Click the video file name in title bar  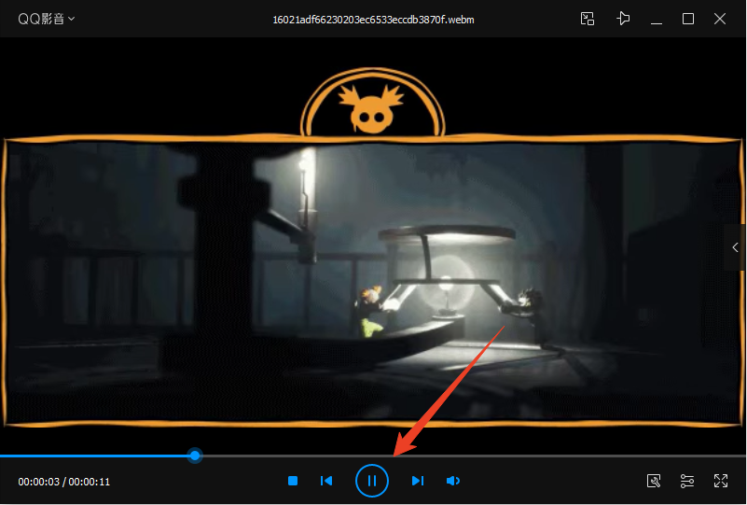coord(373,20)
